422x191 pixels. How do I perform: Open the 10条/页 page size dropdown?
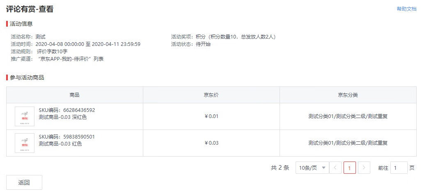coord(312,168)
